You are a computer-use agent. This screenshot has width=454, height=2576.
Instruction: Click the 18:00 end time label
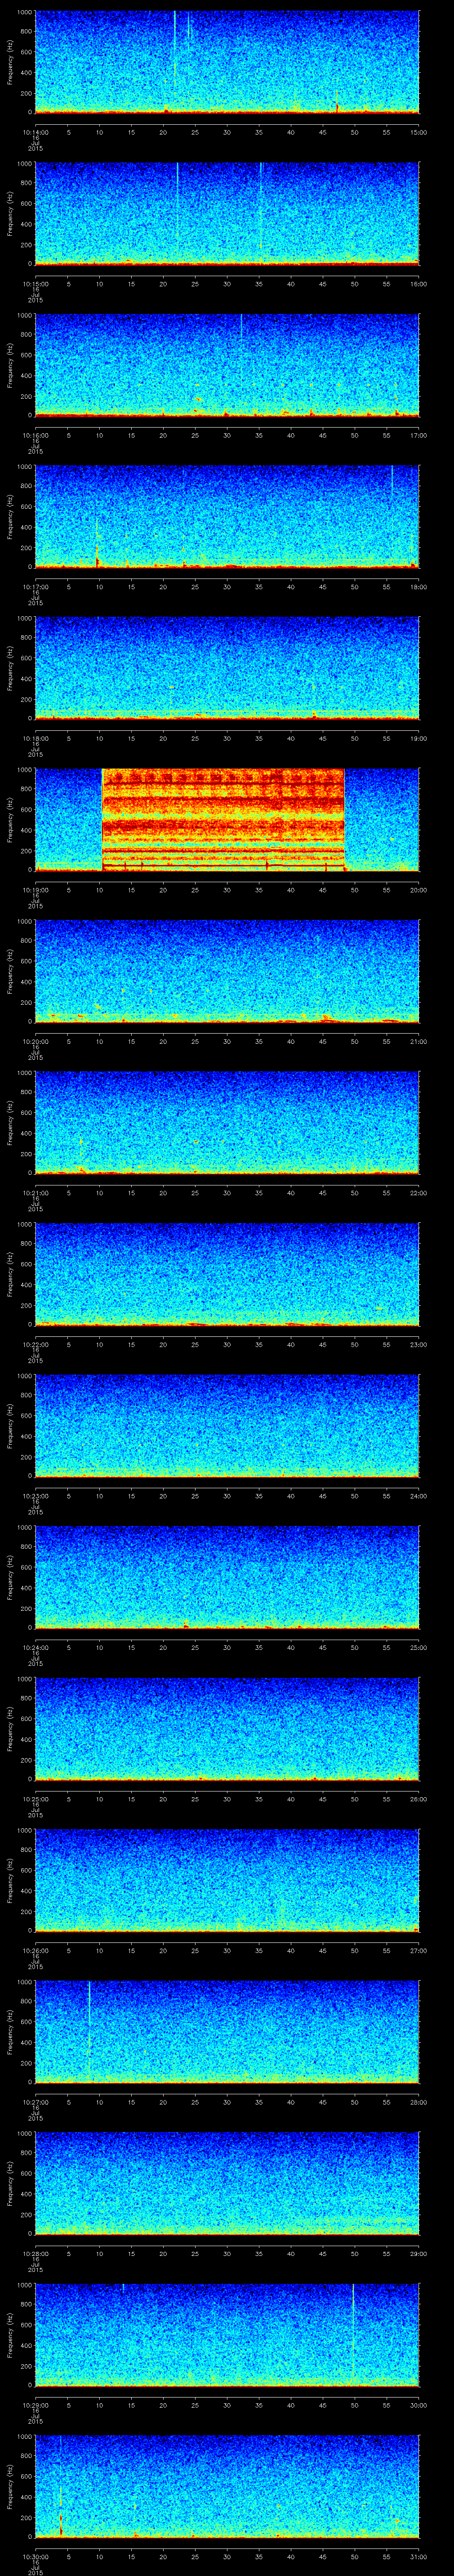(418, 587)
